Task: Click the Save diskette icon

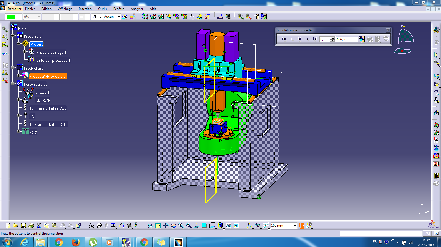Action: (x=23, y=226)
